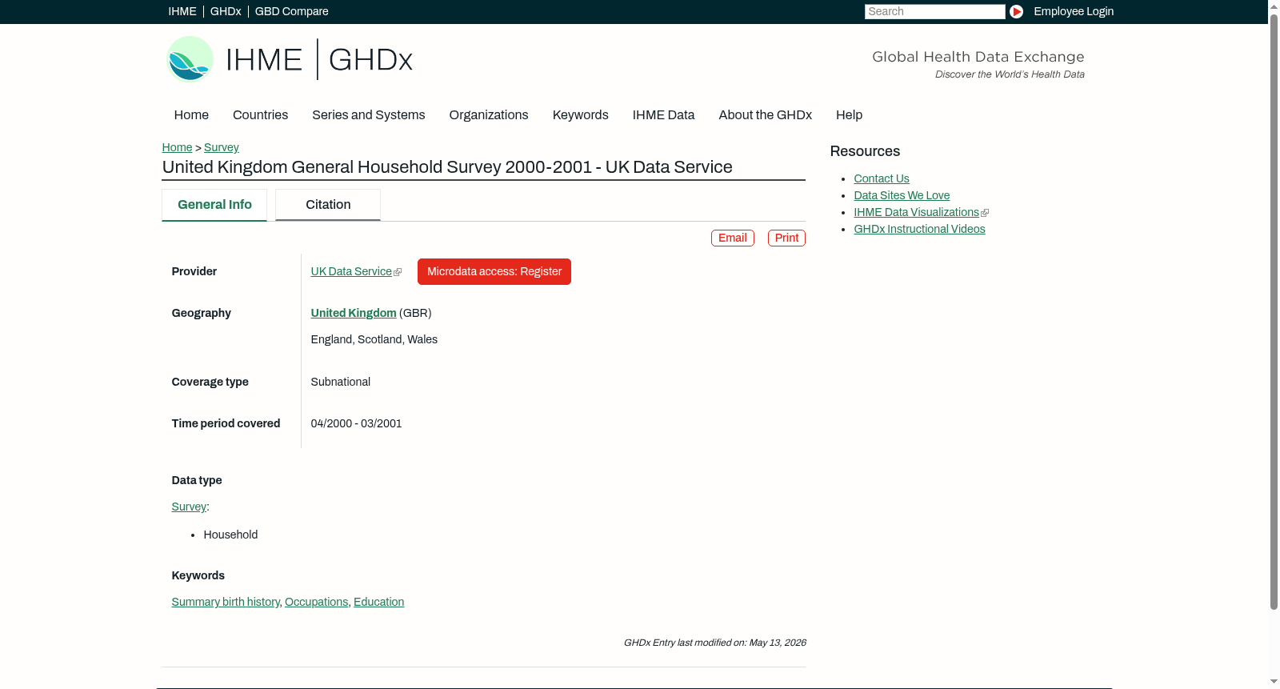Open the Survey data type link
Screen dimensions: 1280x689
pyautogui.click(x=189, y=507)
